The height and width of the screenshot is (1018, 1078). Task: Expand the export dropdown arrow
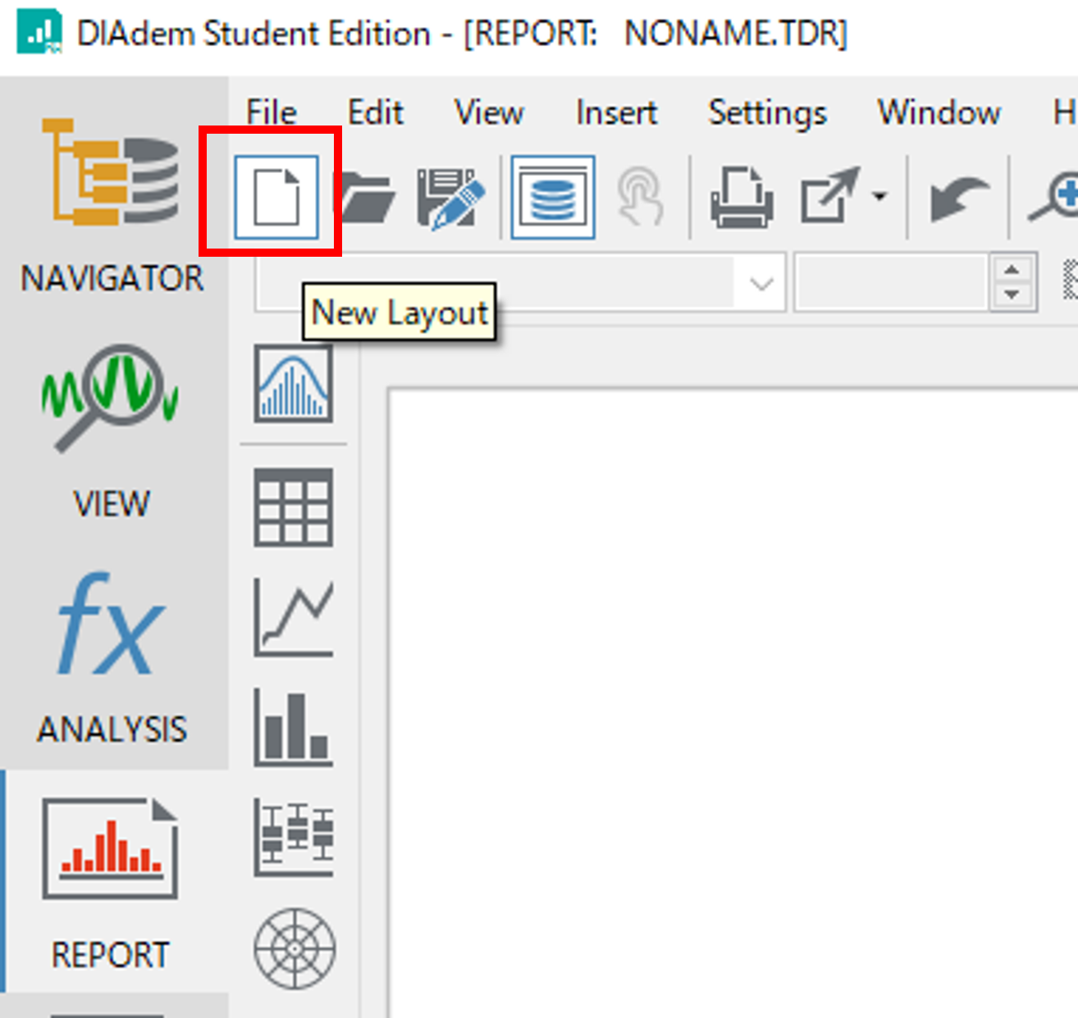click(879, 197)
